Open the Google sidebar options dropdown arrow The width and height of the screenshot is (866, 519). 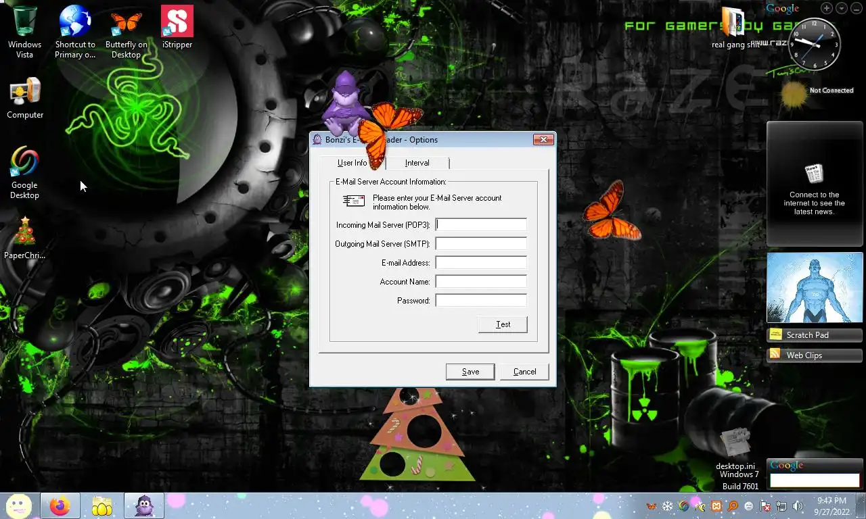[842, 8]
